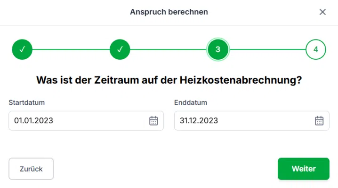
Task: Click the current step 3 indicator
Action: (218, 49)
